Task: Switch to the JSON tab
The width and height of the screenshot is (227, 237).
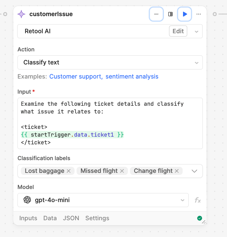Action: point(71,218)
